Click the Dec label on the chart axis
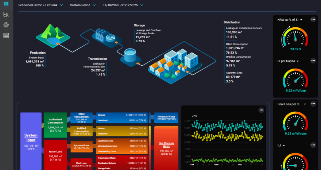 [240, 165]
